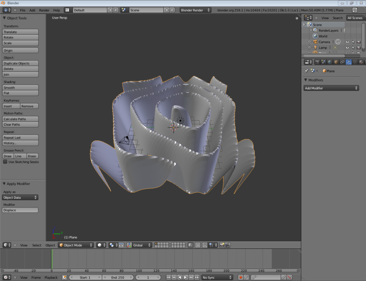Toggle snap magnet button in 3D header
366x281 pixels.
coord(205,245)
